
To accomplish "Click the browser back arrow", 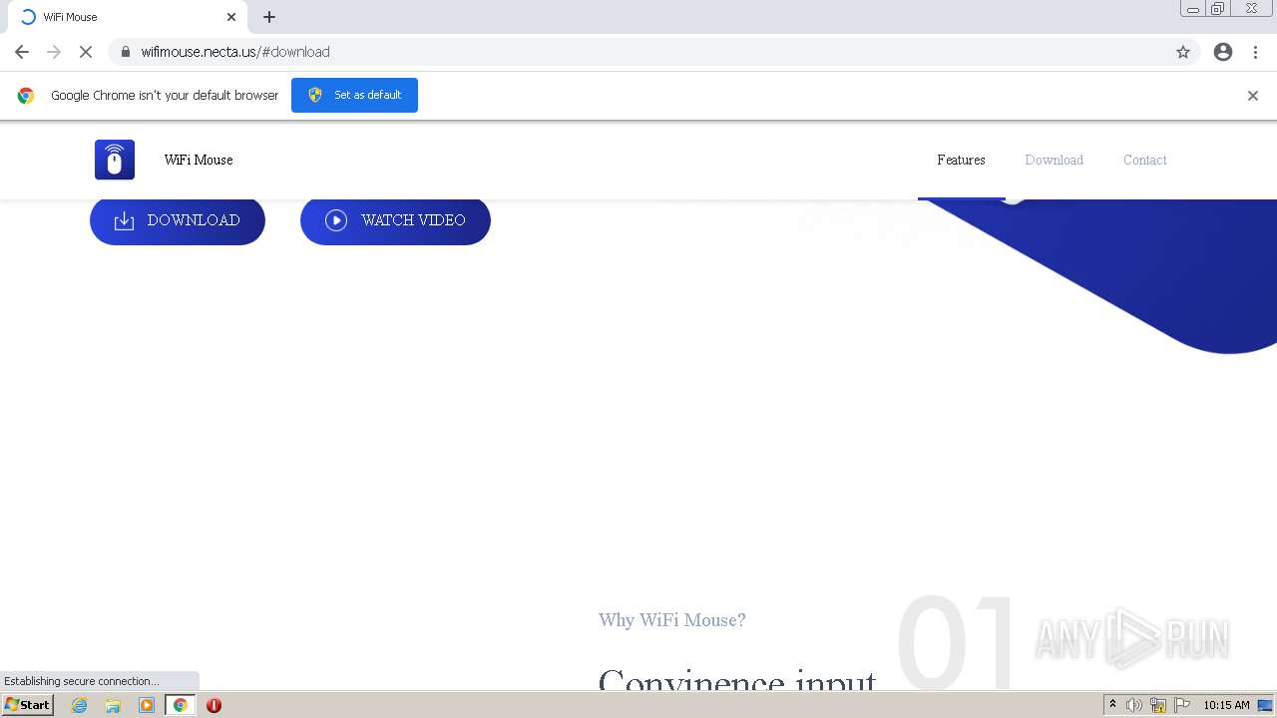I will [22, 52].
